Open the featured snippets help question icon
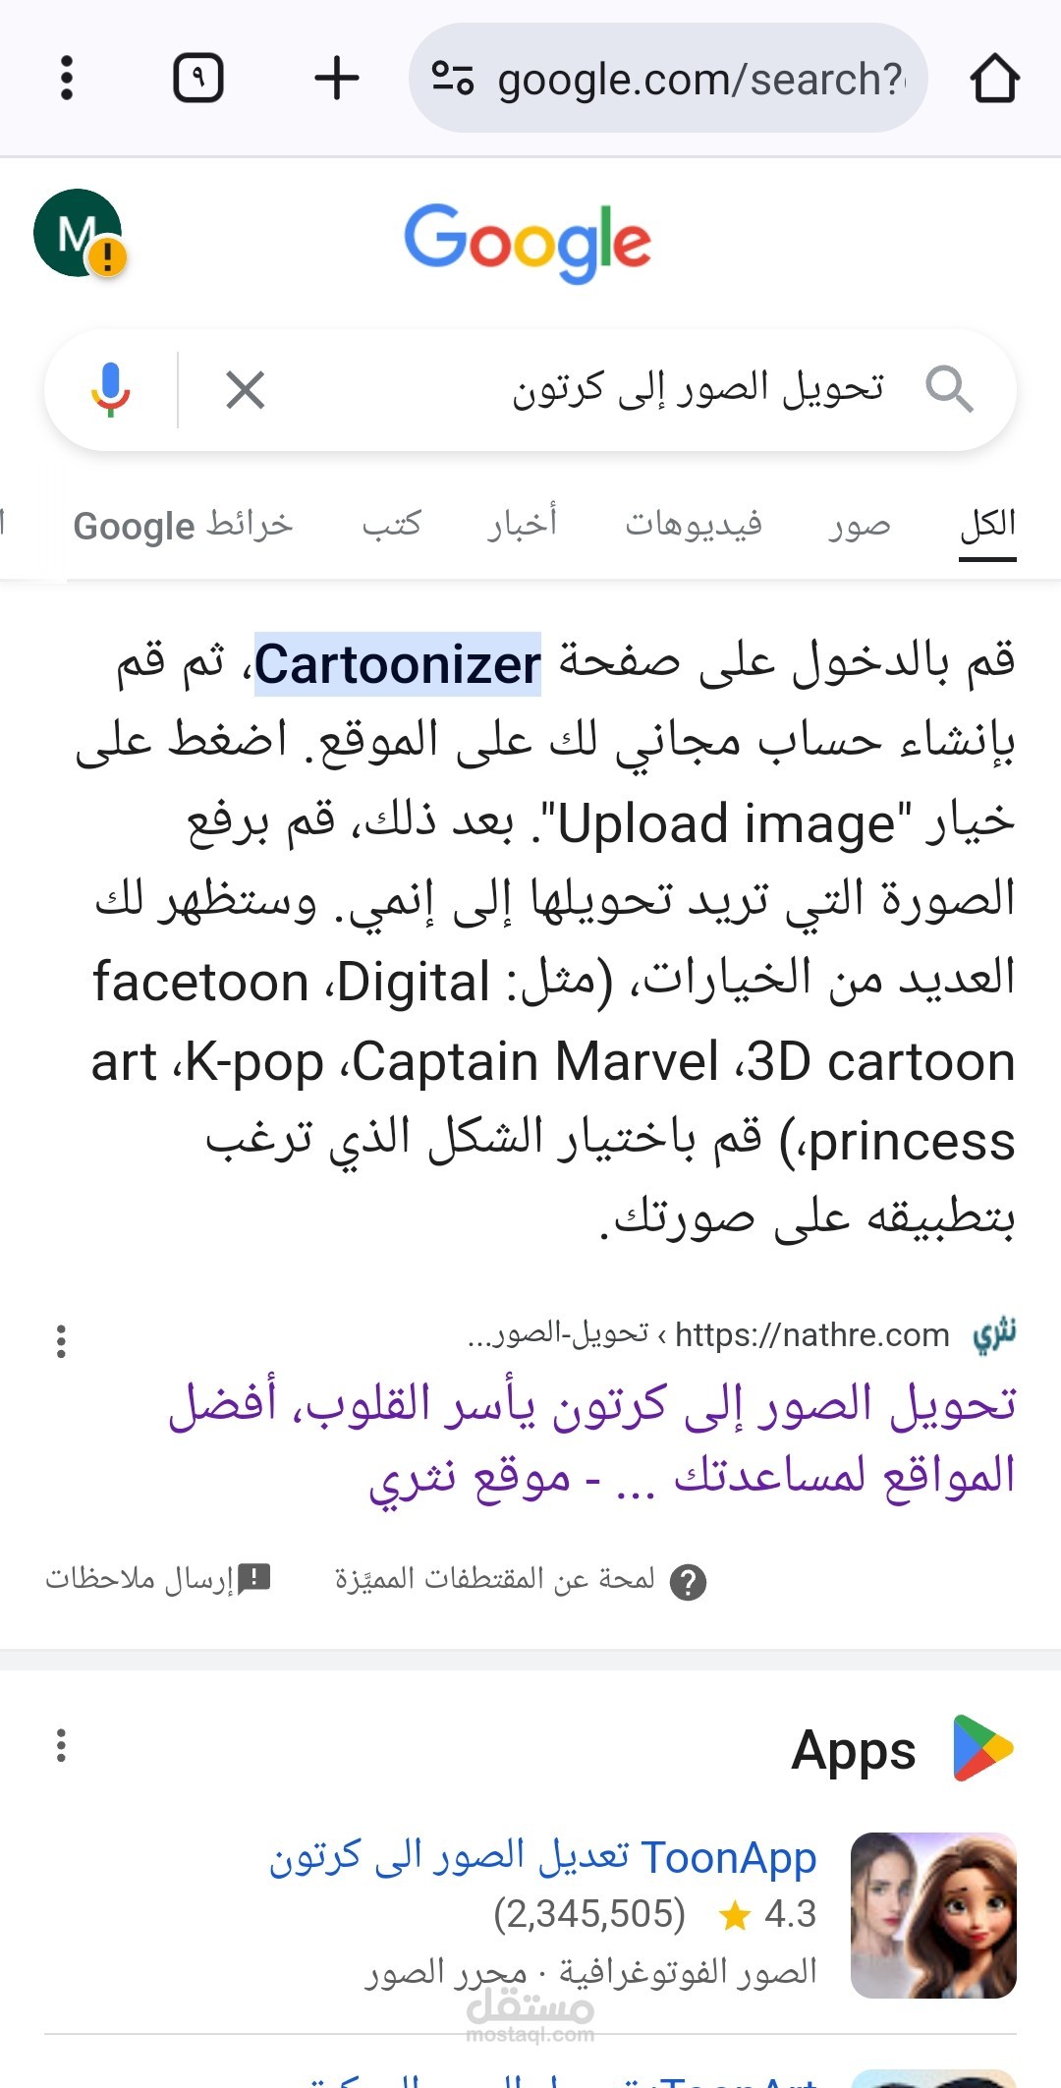This screenshot has height=2088, width=1061. point(688,1582)
